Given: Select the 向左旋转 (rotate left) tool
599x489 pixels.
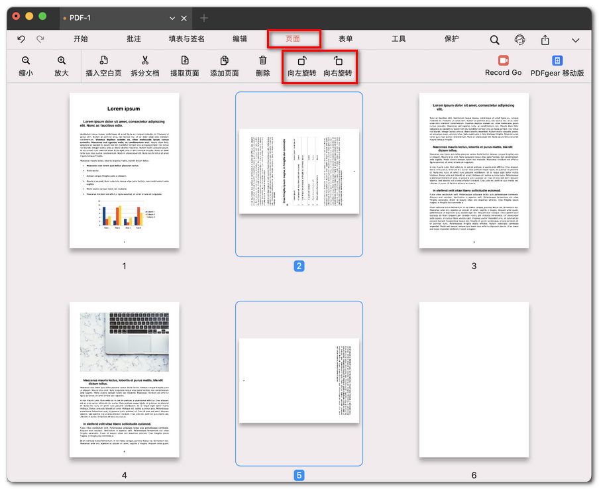Looking at the screenshot, I should 302,66.
